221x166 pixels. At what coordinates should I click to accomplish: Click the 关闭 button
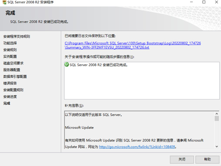tap(182, 159)
